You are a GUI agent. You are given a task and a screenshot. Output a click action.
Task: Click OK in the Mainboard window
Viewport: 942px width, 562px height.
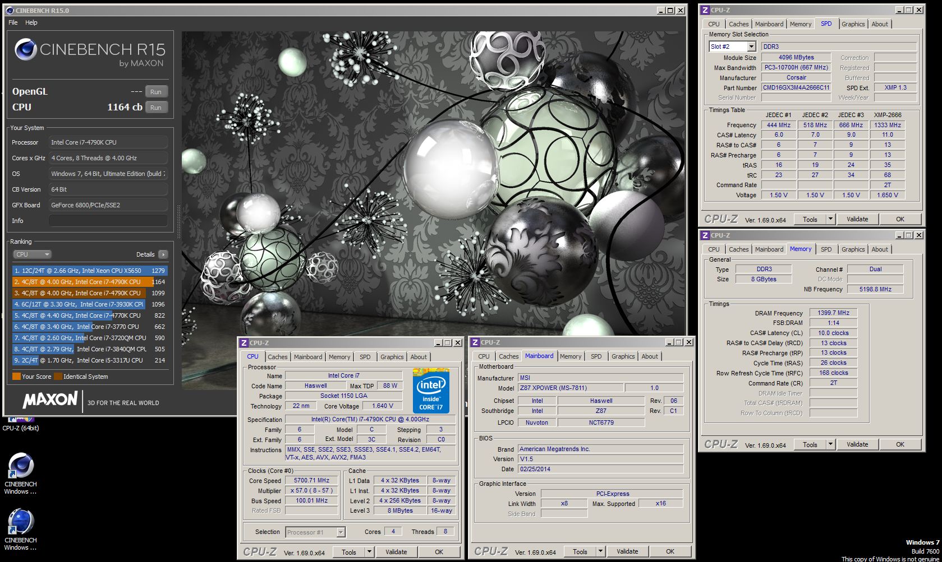point(670,551)
